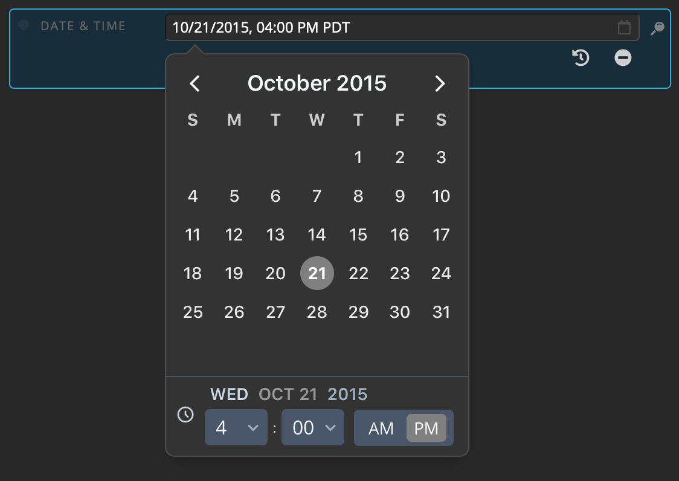Select October 8 on the calendar
Viewport: 679px width, 481px height.
[358, 196]
